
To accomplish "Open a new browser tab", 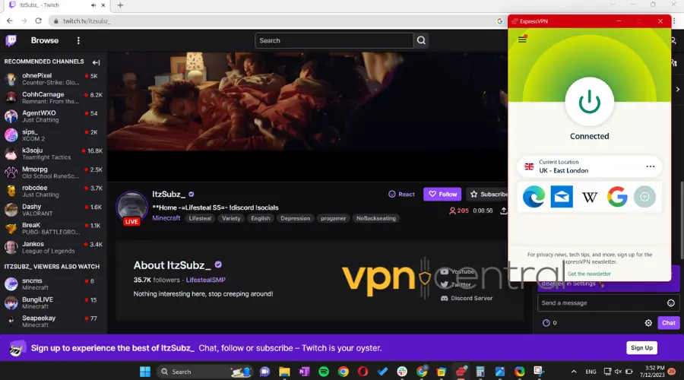I will (x=120, y=5).
